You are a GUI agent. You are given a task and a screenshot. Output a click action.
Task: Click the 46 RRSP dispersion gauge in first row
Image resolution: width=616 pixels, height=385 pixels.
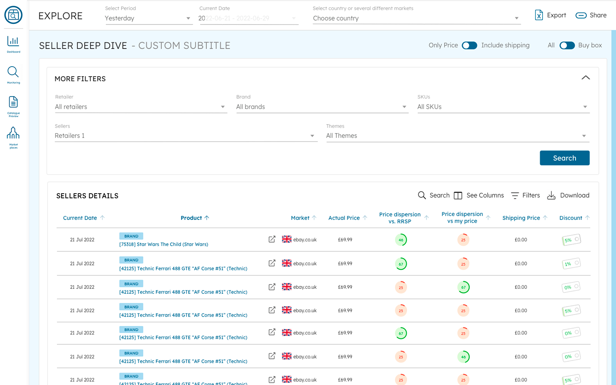click(401, 240)
